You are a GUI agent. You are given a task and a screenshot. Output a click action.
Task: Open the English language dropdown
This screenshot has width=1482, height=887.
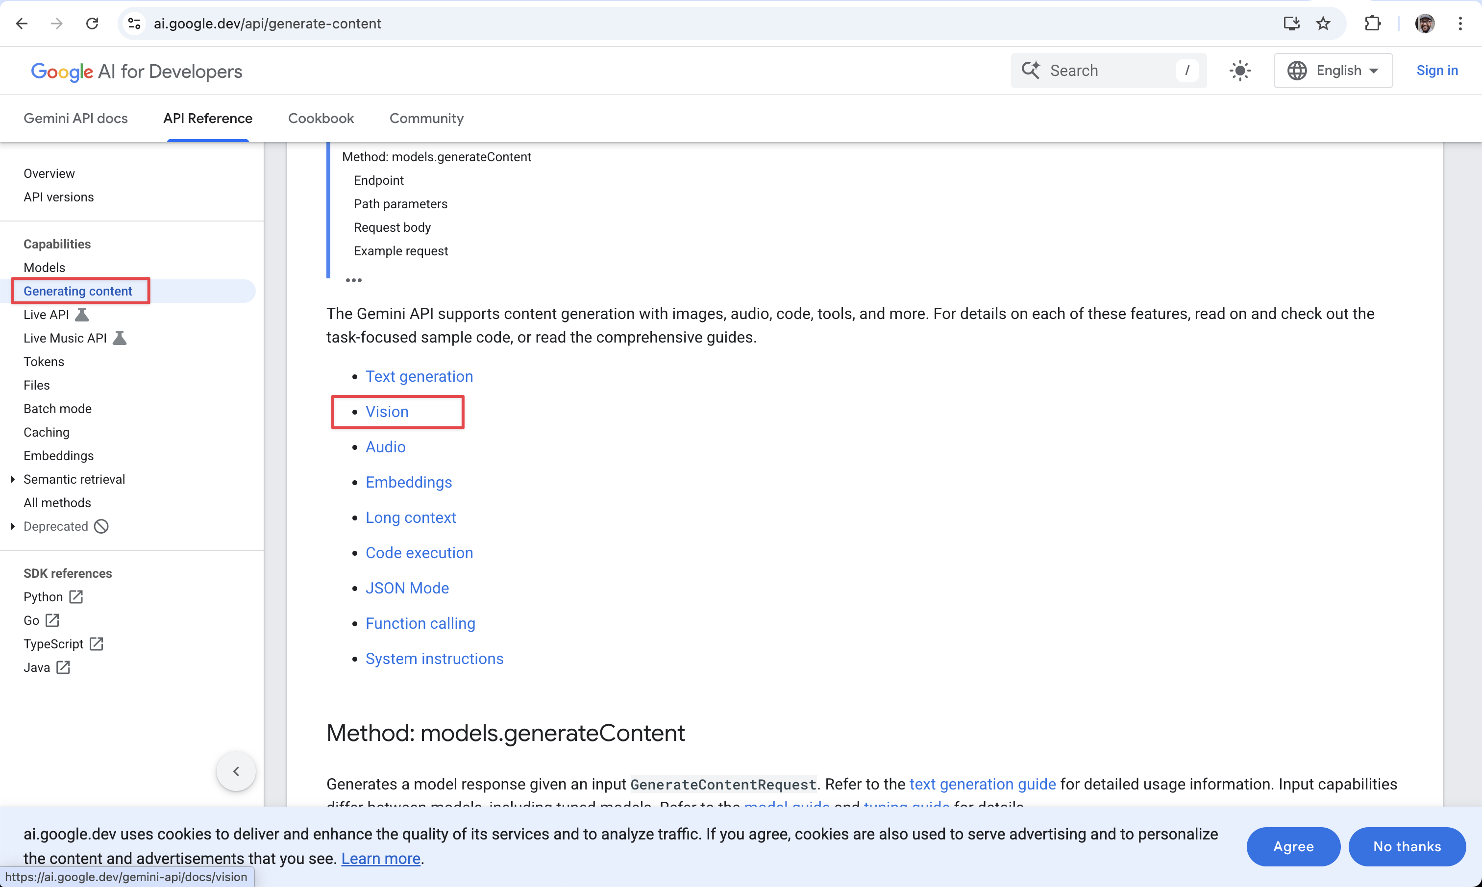point(1333,71)
